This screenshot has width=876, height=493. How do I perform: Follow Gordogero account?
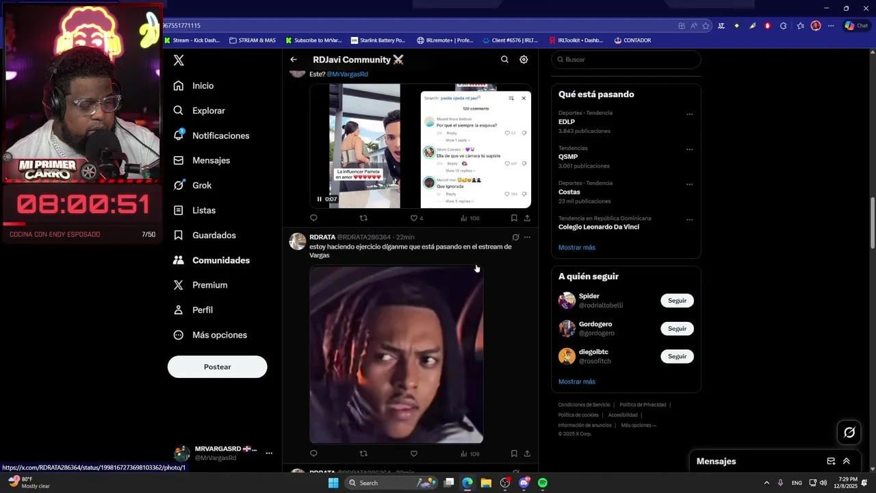pyautogui.click(x=677, y=329)
